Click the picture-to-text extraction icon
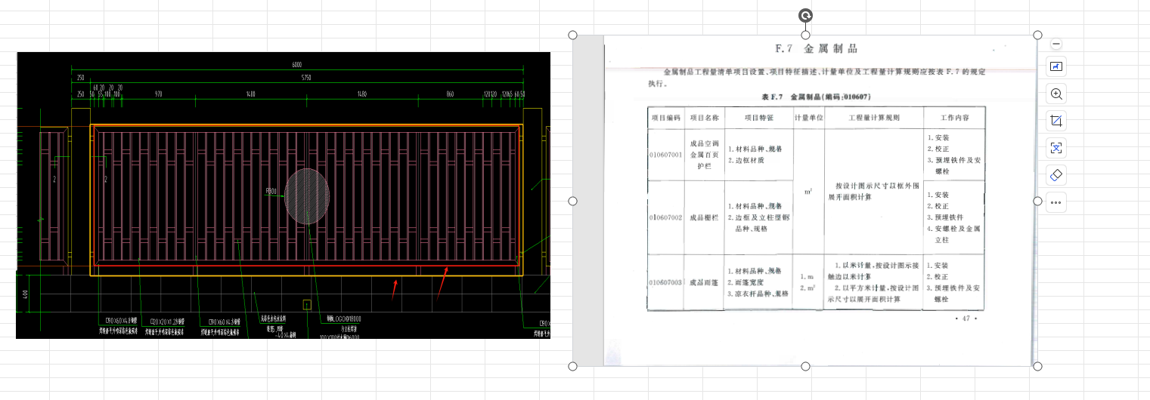1150x400 pixels. (x=1056, y=148)
